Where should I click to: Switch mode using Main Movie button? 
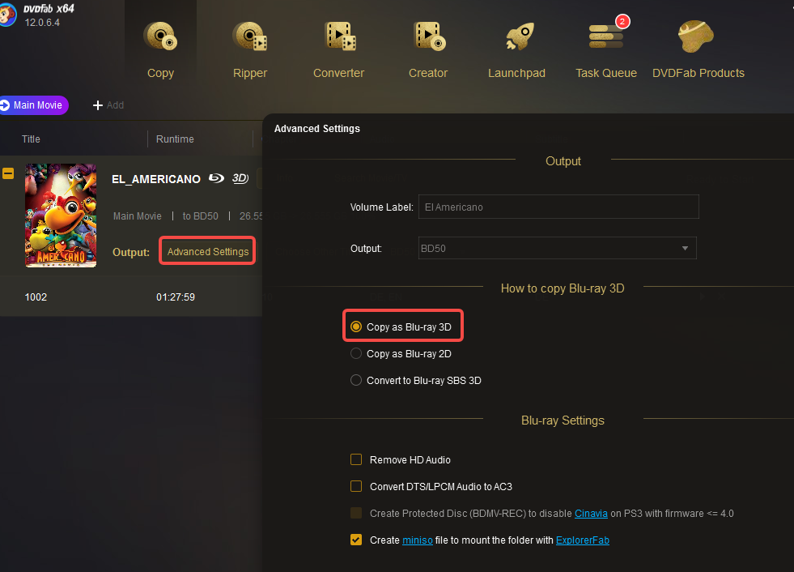pos(33,105)
